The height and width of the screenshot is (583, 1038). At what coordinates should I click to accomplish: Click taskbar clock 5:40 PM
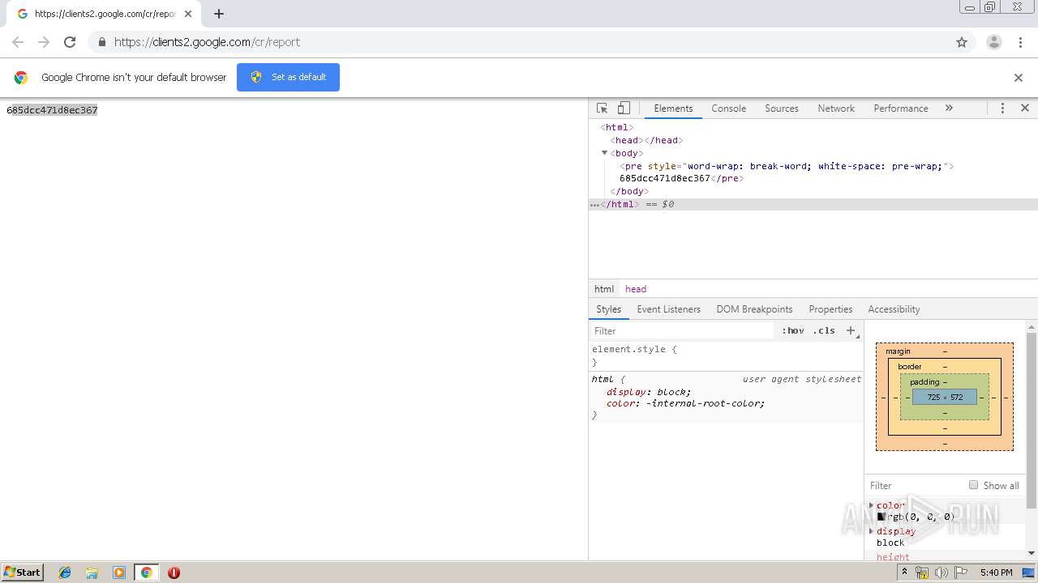pyautogui.click(x=996, y=572)
